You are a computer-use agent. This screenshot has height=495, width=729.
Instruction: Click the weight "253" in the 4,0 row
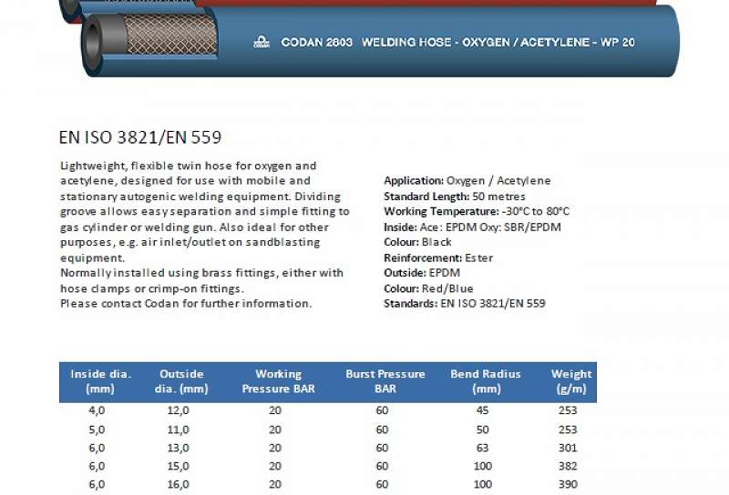click(568, 410)
